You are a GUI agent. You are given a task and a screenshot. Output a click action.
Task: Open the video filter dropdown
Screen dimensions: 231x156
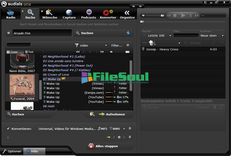click(91, 45)
